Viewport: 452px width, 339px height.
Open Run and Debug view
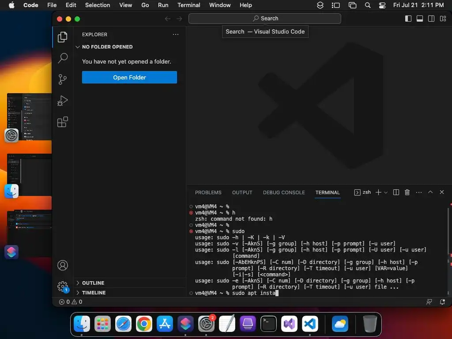(x=62, y=101)
